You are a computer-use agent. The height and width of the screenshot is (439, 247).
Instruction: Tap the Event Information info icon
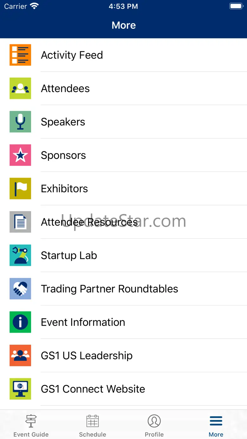click(20, 322)
